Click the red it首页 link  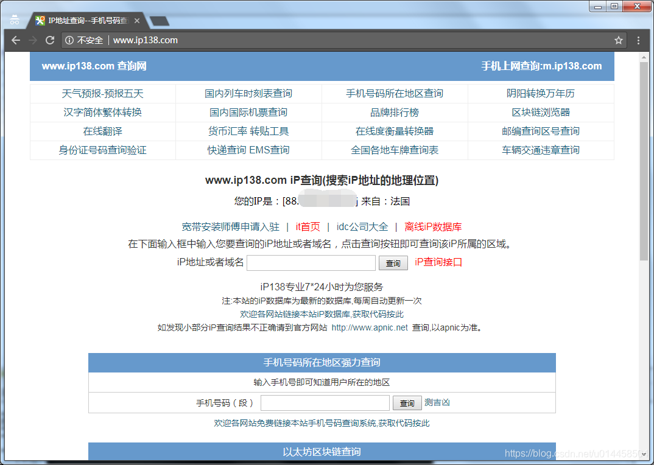pyautogui.click(x=308, y=227)
